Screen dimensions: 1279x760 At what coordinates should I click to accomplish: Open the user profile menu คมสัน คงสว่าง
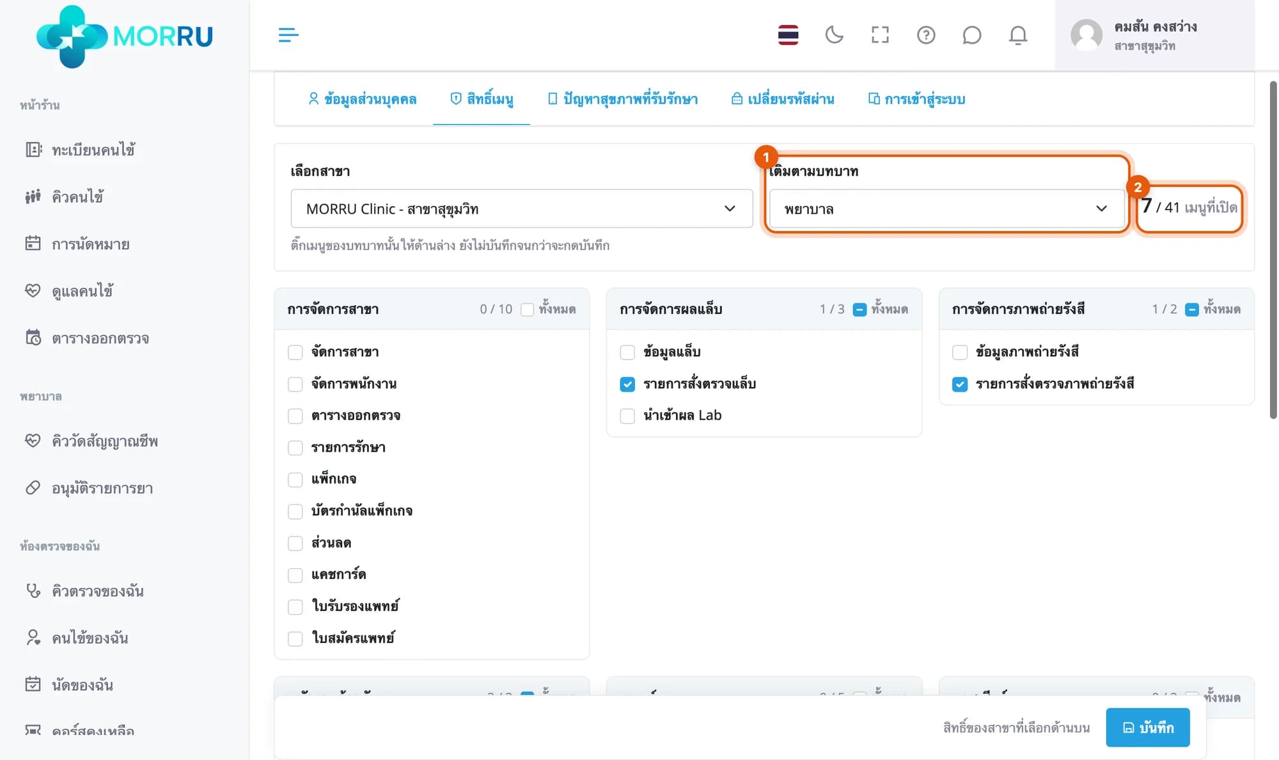point(1154,35)
